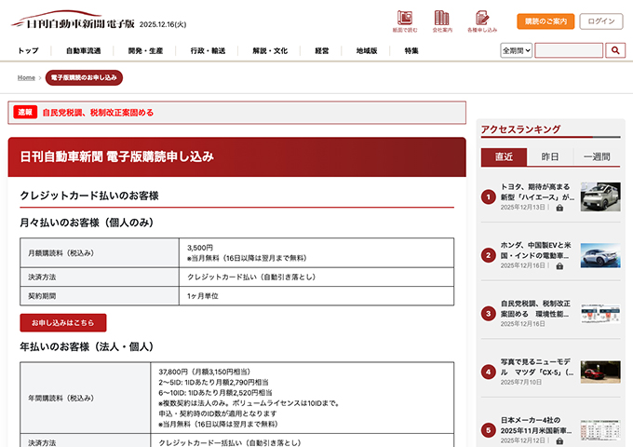The image size is (633, 447).
Task: Open the 写真で見るニューモデル マツダ CX-5 article
Action: pos(537,367)
